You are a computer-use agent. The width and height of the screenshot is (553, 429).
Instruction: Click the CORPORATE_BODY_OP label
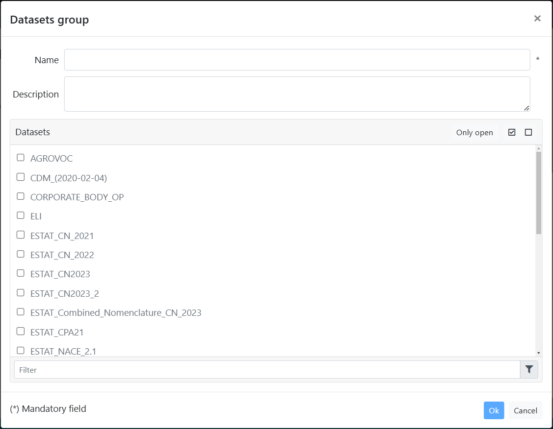point(77,197)
